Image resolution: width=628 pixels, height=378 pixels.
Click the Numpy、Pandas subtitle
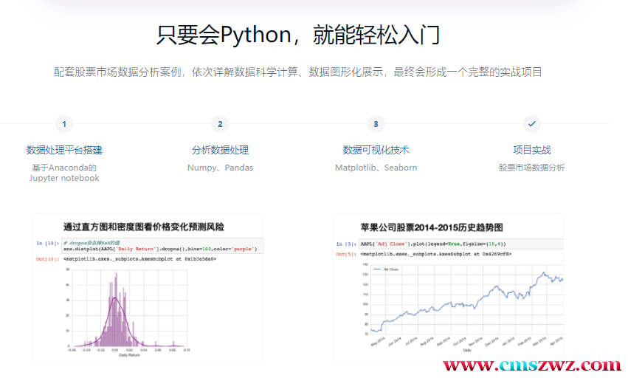tap(220, 168)
